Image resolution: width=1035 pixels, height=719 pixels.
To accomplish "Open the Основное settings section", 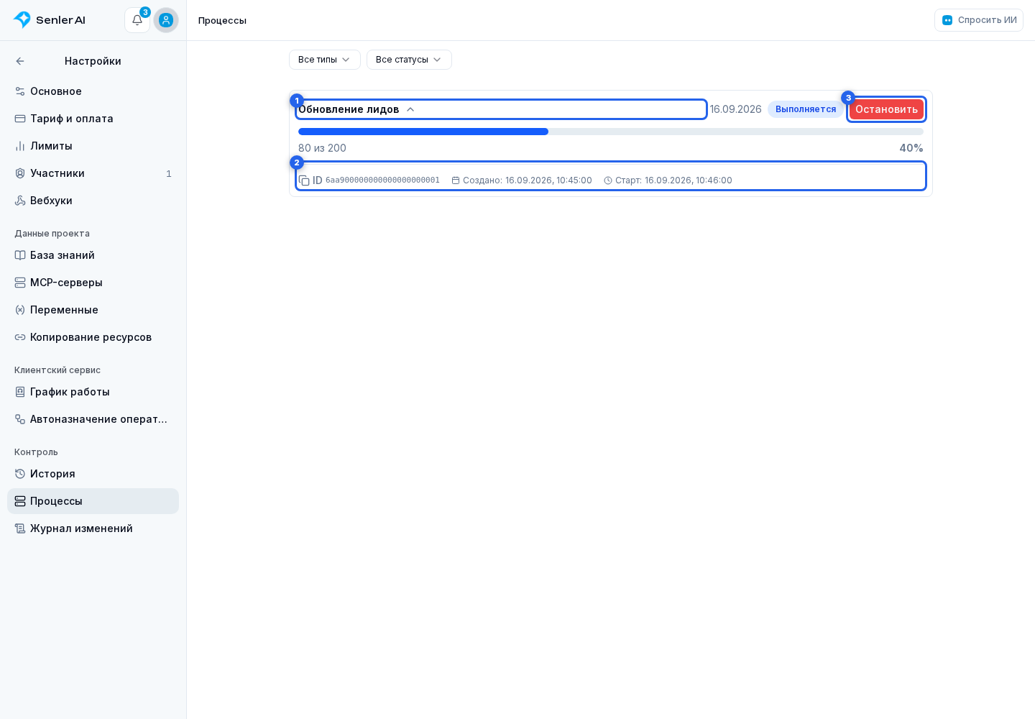I will [93, 91].
